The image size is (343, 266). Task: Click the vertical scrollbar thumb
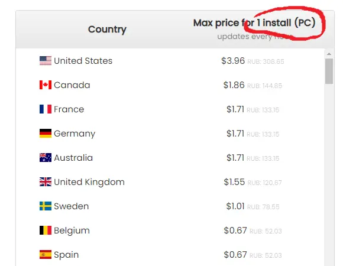point(329,72)
